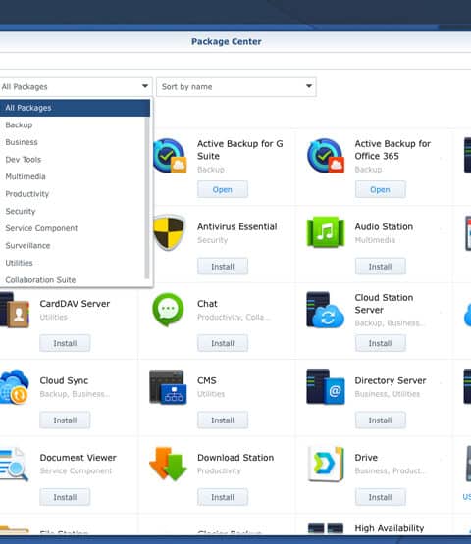Click the Cloud Sync icon
Viewport: 471px width, 544px height.
coord(15,387)
